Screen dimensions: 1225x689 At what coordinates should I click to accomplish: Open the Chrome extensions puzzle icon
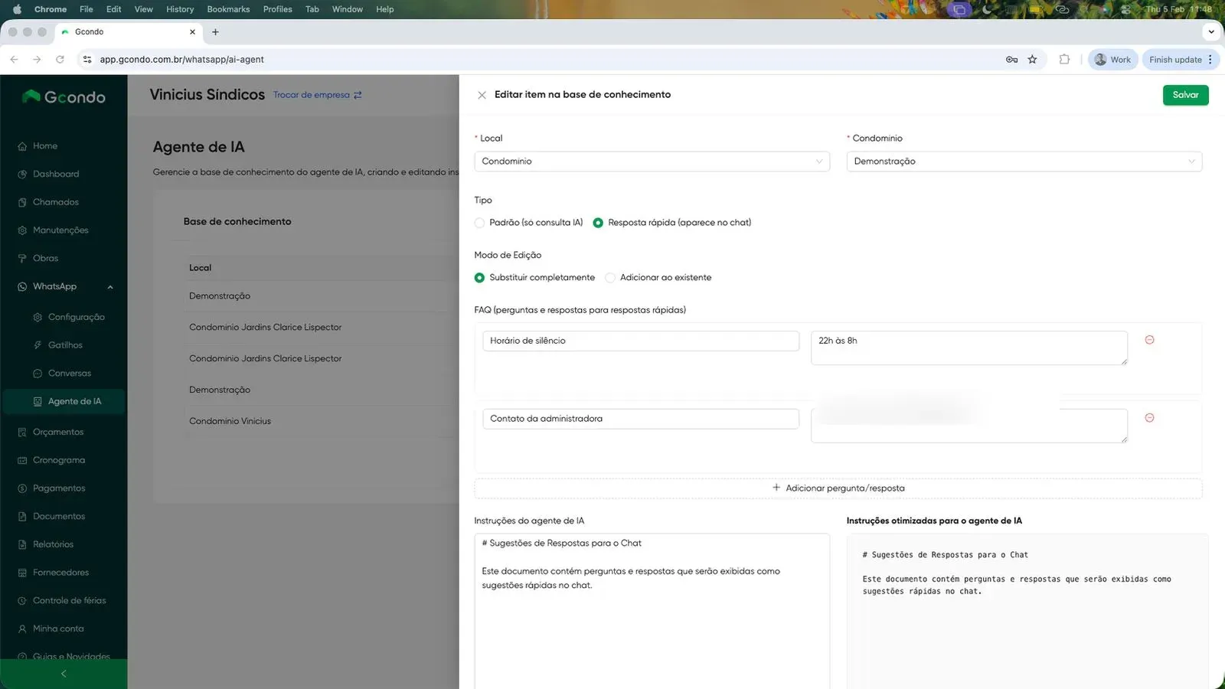[x=1064, y=60]
